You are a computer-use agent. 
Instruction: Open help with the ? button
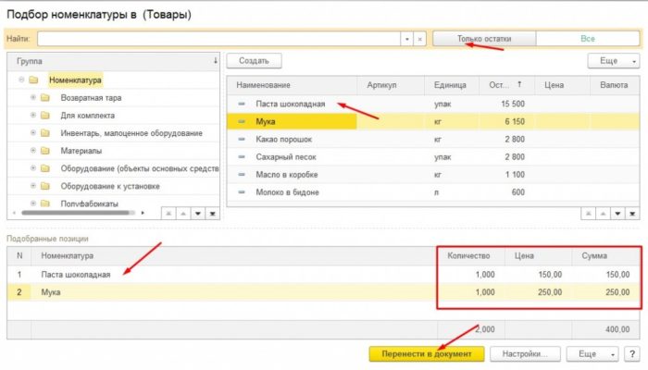(632, 354)
